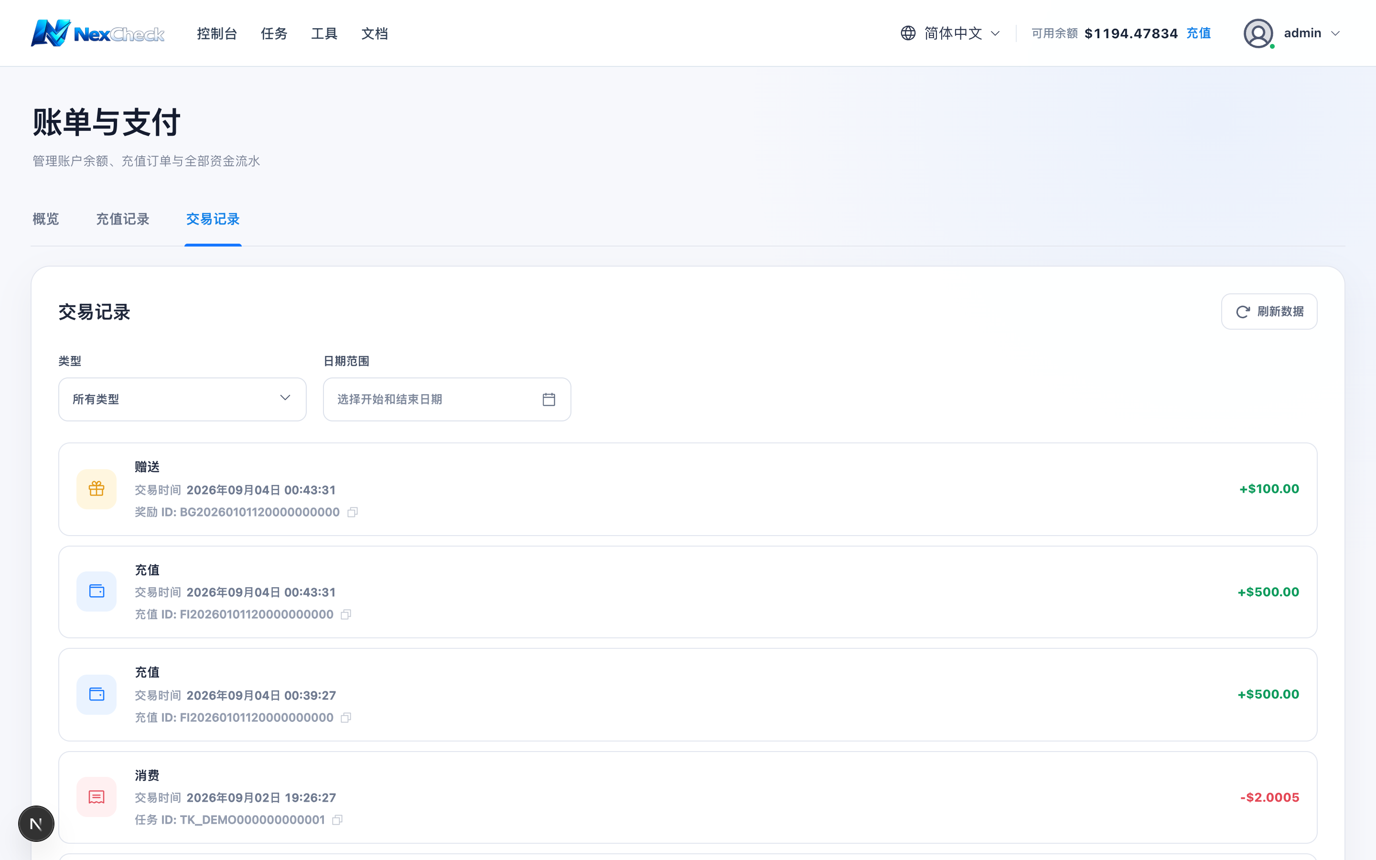Click +$500.00 amount on 00:39:27 recharge
This screenshot has height=860, width=1376.
click(1268, 695)
